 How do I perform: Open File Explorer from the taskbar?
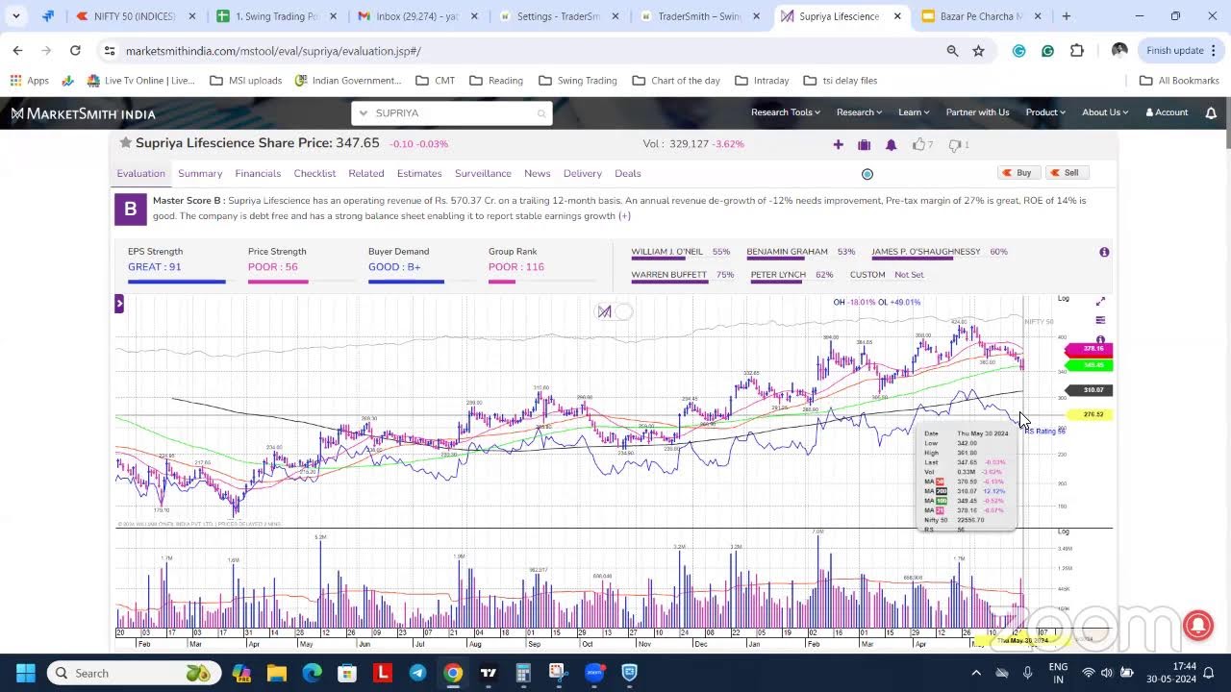click(277, 673)
